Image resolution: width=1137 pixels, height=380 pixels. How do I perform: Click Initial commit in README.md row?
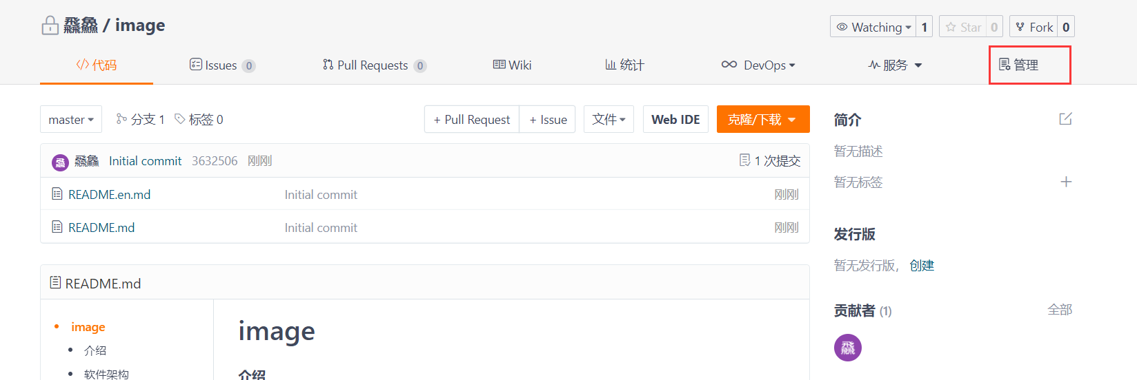tap(321, 228)
